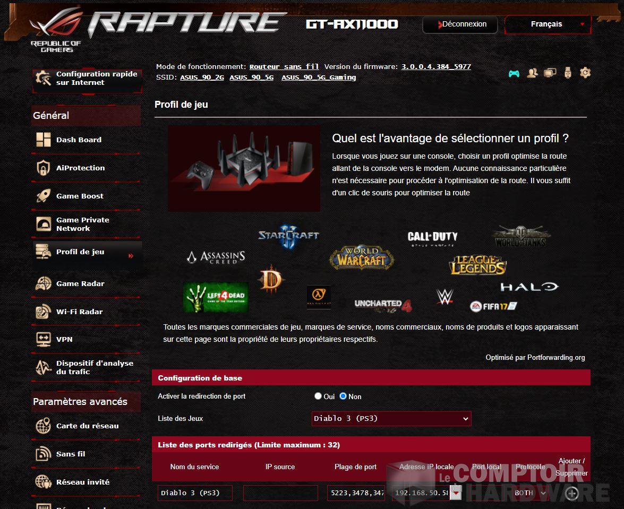This screenshot has width=624, height=509.
Task: Click the "Optimisé par Portforwarding.org" text
Action: pos(535,358)
